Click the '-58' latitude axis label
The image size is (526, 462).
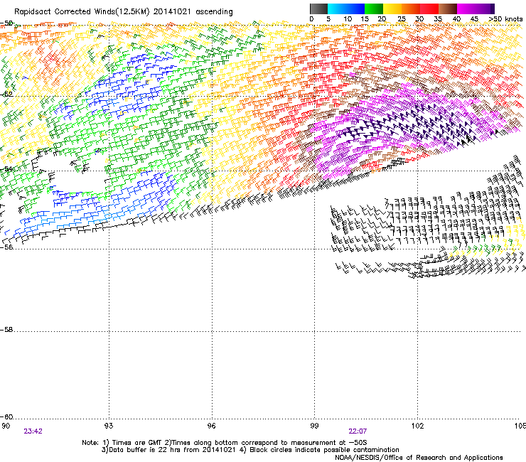point(6,330)
